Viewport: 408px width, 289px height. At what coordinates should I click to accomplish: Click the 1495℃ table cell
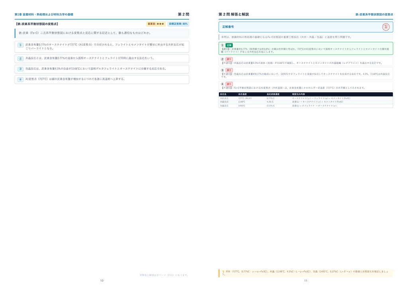click(242, 106)
